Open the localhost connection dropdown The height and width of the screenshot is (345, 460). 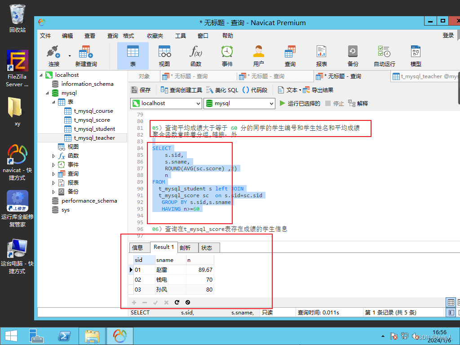tap(166, 103)
